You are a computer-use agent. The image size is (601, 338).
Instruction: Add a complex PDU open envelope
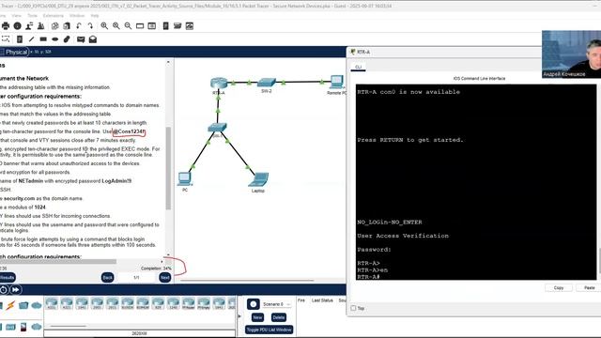(x=93, y=39)
